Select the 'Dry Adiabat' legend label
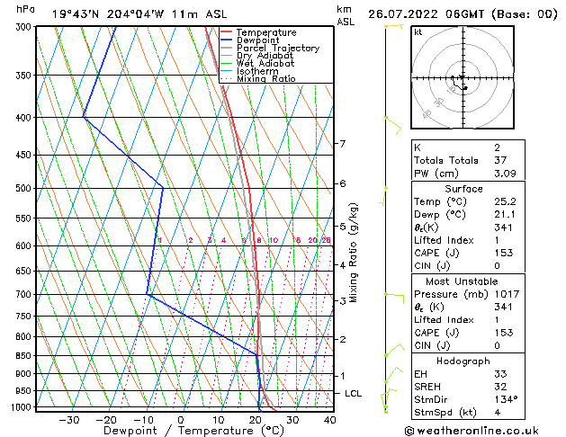This screenshot has width=566, height=437. 265,56
